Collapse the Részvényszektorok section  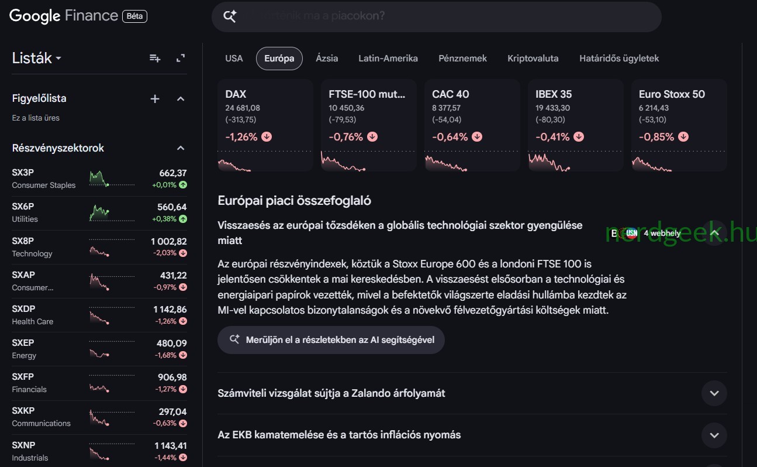pos(181,148)
